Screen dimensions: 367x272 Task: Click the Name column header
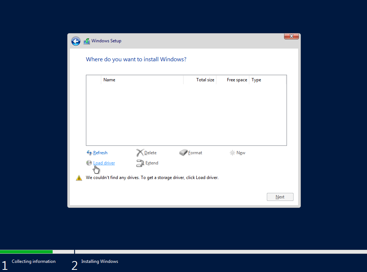[x=142, y=80]
